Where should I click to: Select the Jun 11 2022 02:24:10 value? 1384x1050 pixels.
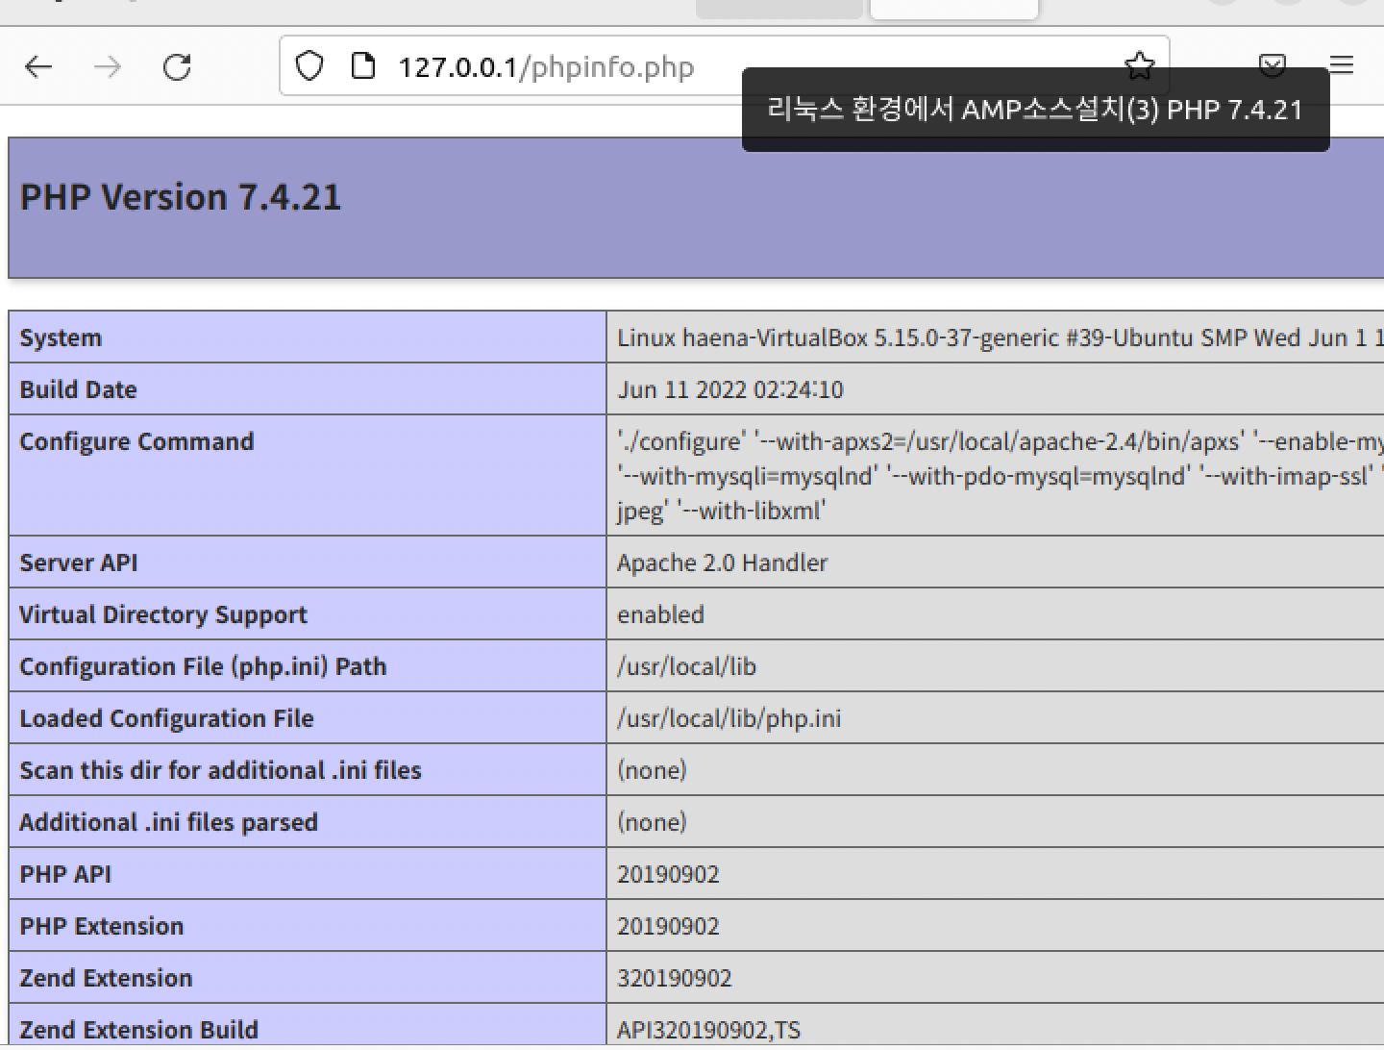click(730, 389)
